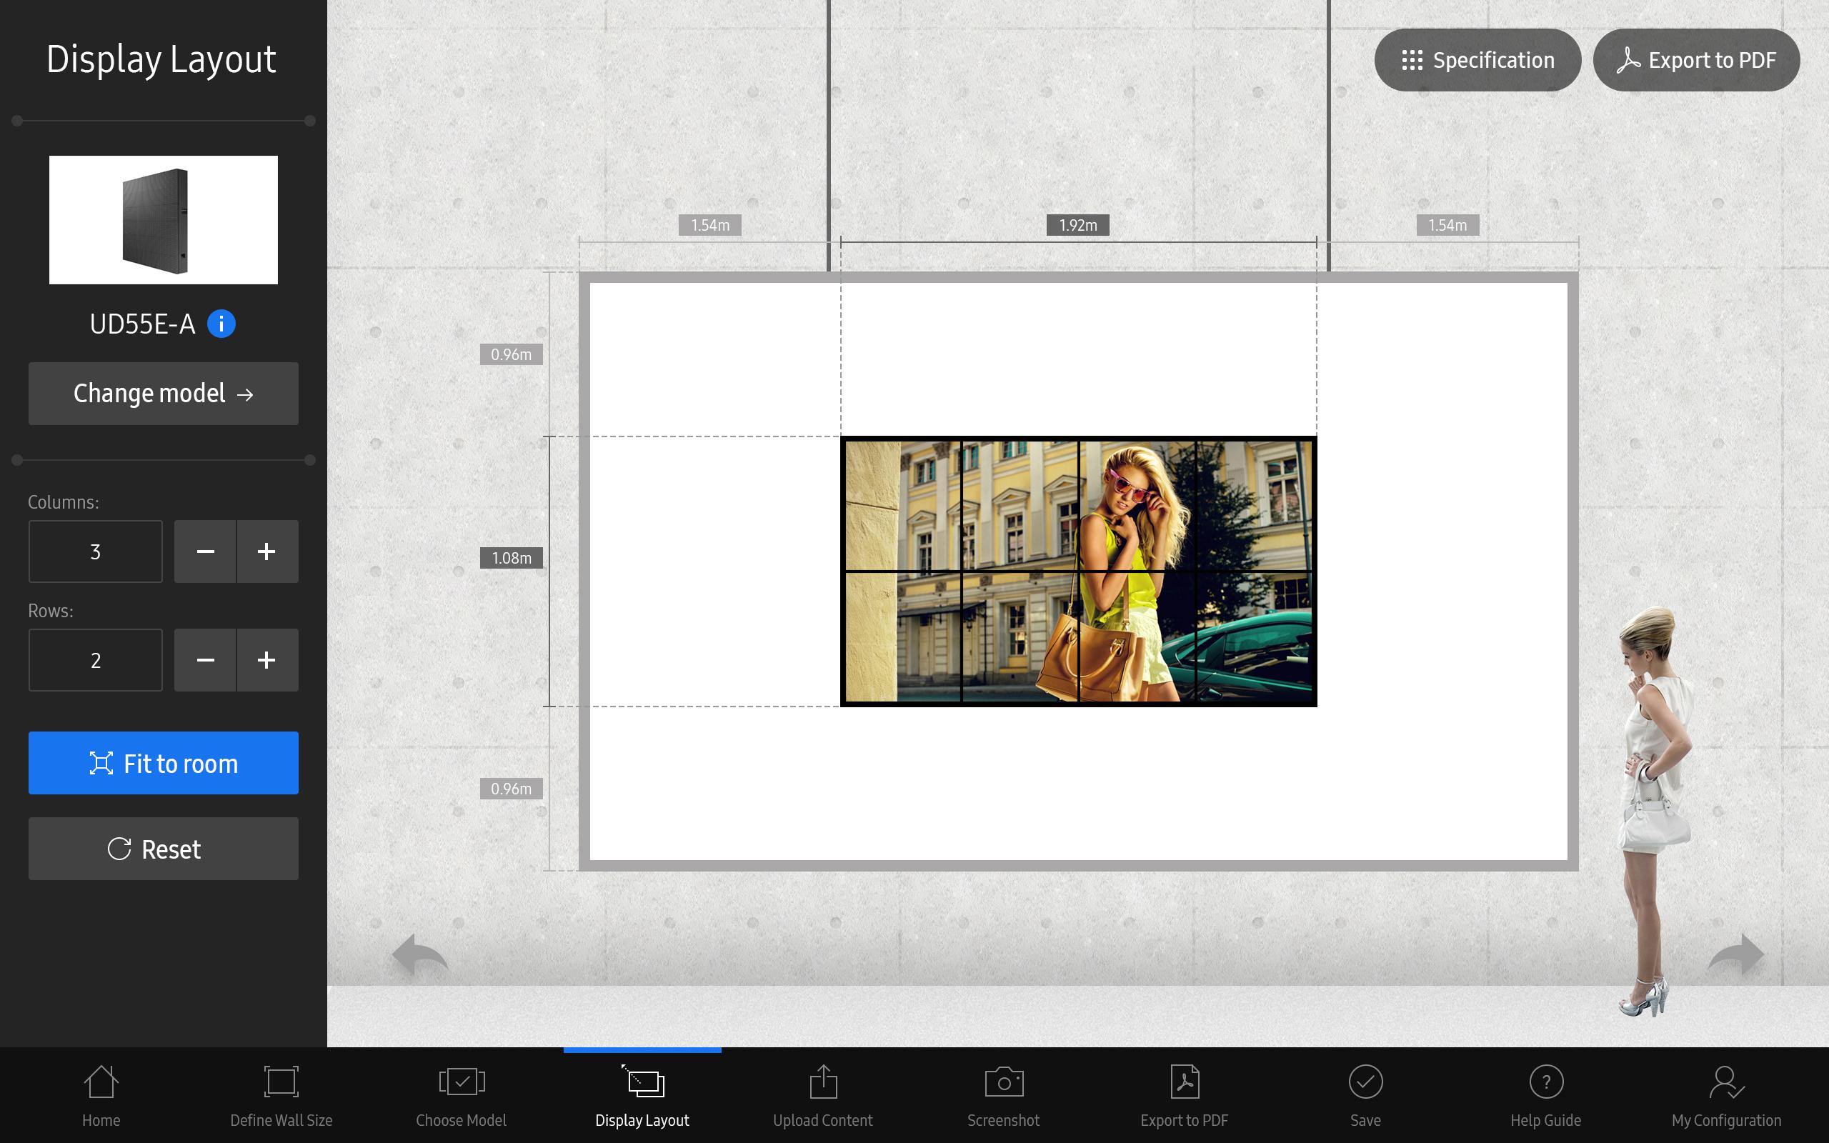The image size is (1829, 1143).
Task: Decrease the number of columns
Action: click(x=206, y=551)
